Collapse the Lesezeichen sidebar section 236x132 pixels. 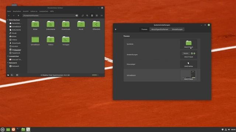tap(8, 56)
